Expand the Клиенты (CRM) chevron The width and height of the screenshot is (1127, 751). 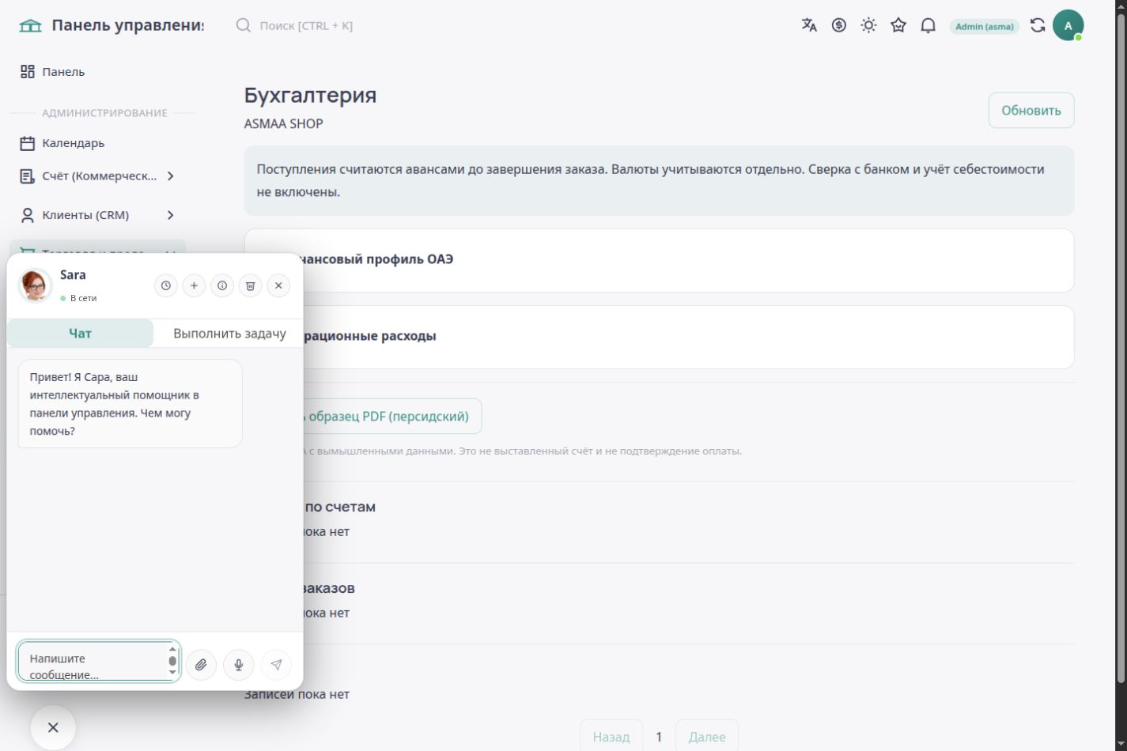[170, 215]
